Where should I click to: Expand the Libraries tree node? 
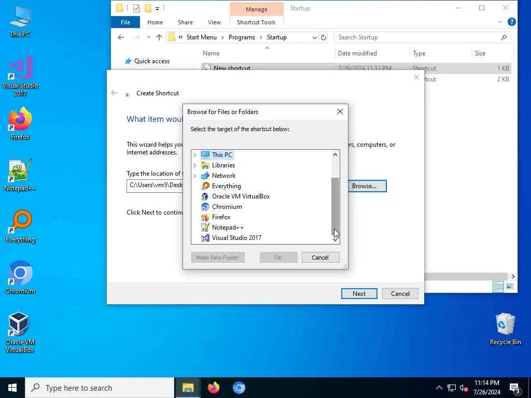click(195, 165)
